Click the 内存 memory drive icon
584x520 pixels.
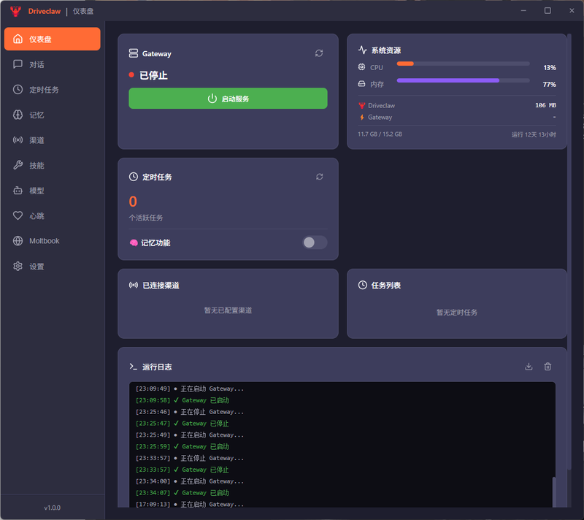pyautogui.click(x=361, y=84)
